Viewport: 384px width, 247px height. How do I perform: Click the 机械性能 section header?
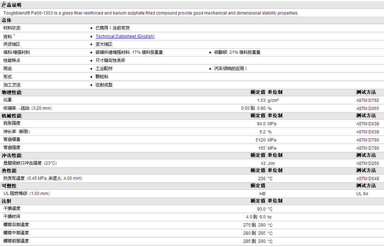click(11, 116)
